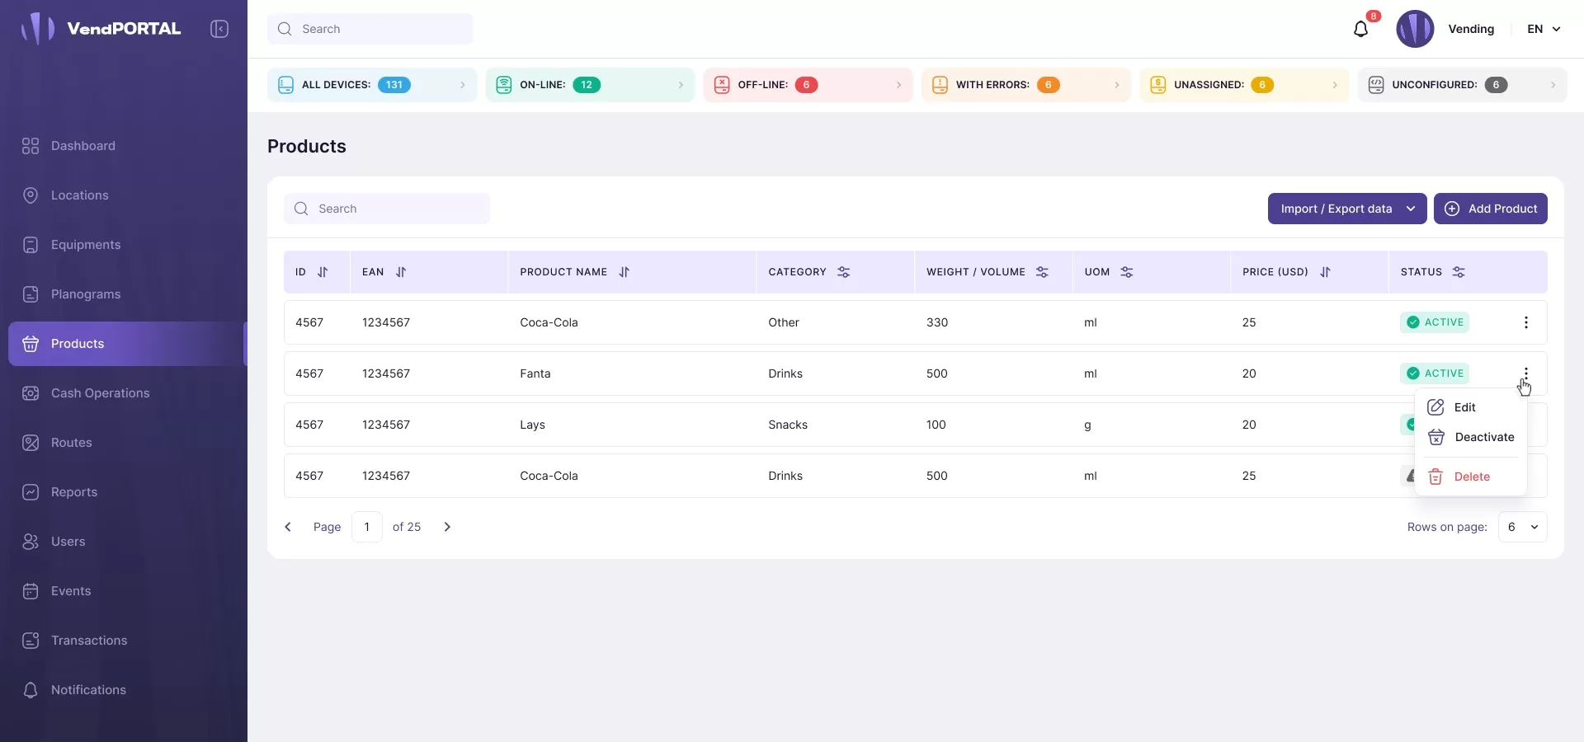
Task: Select Deactivate in the context menu
Action: point(1483,437)
